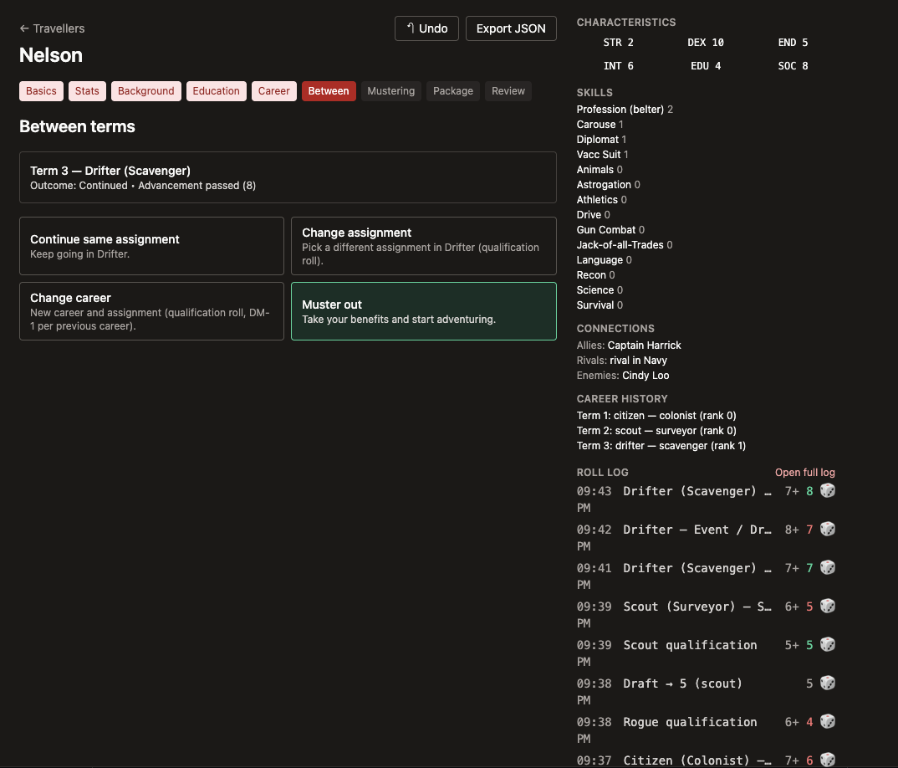
Task: Click the STR 2 characteristic
Action: click(619, 43)
